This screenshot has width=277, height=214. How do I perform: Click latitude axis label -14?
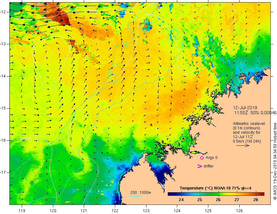[x=3, y=76]
